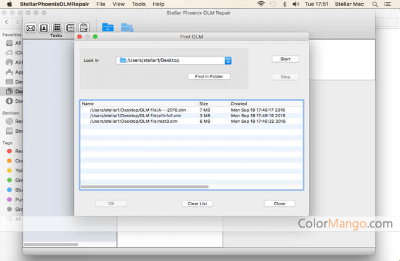Select the Downloads sidebar icon
Image resolution: width=400 pixels, height=261 pixels.
9,101
